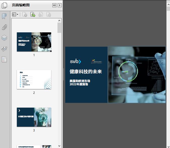Select page 1 thumbnail

pyautogui.click(x=34, y=42)
